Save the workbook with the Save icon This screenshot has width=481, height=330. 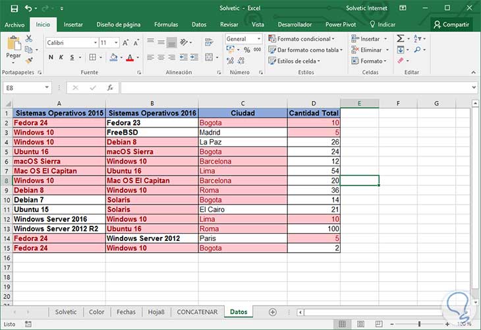click(x=14, y=9)
